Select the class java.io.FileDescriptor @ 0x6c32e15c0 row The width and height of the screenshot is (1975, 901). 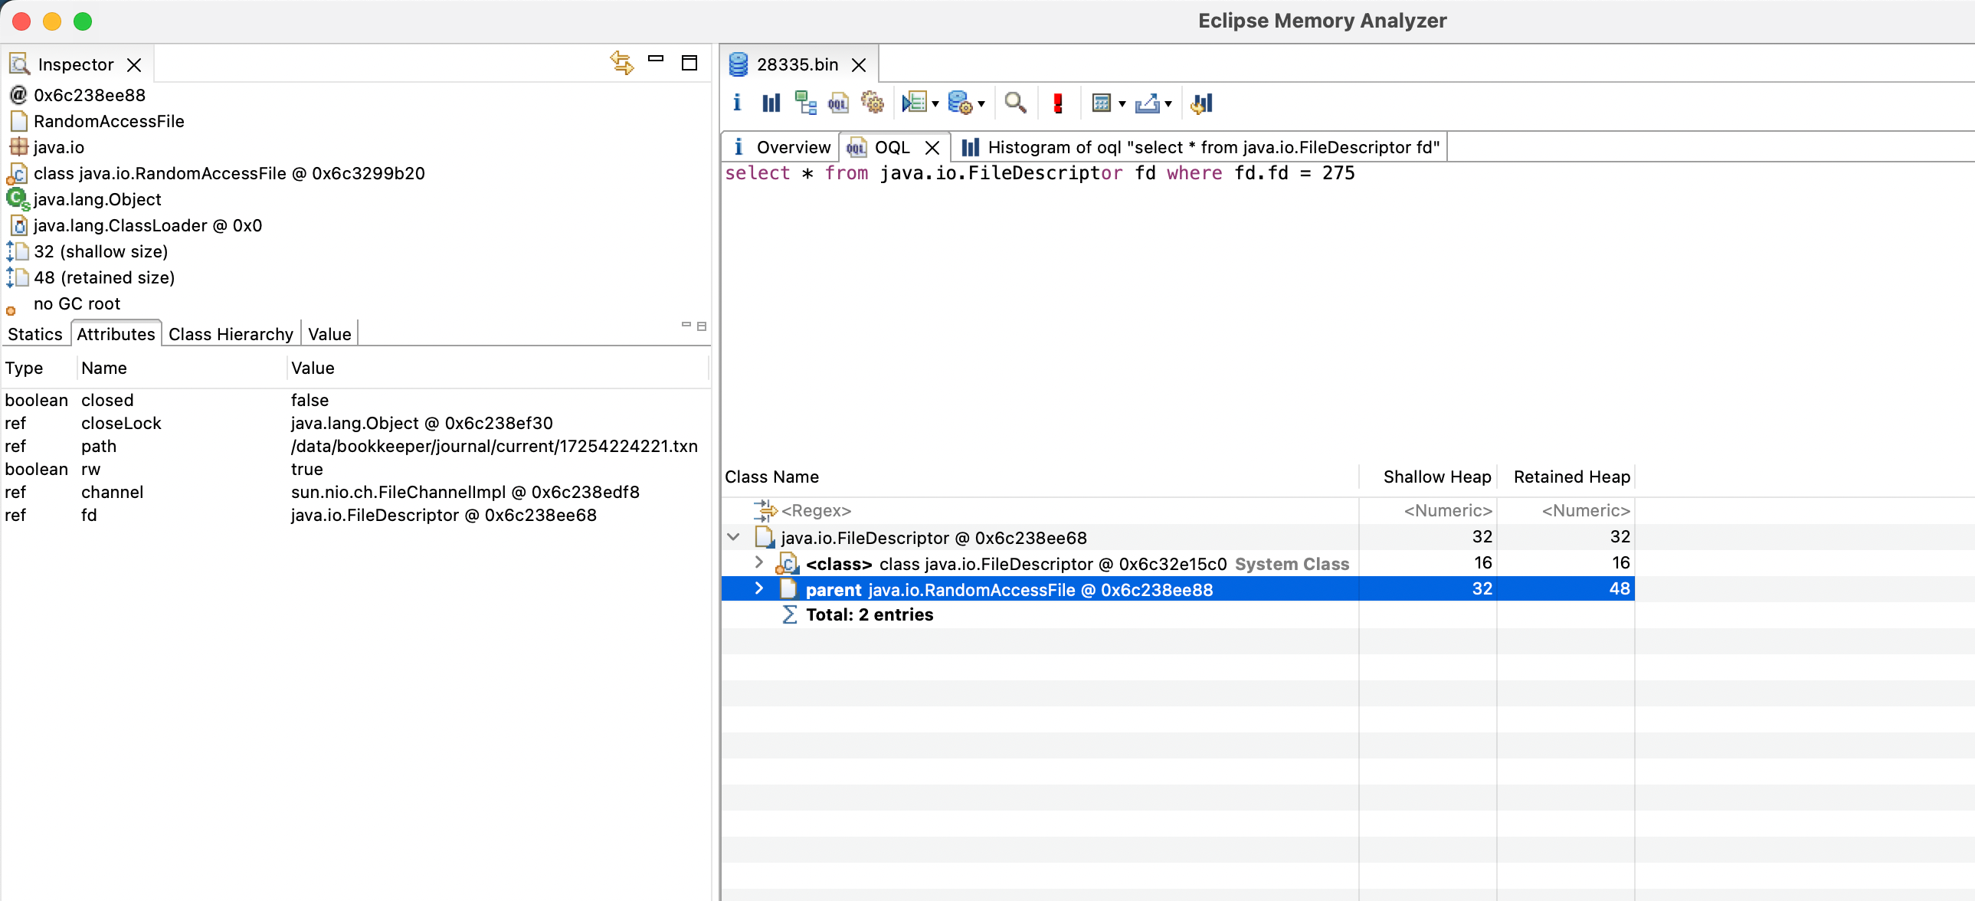(1177, 564)
